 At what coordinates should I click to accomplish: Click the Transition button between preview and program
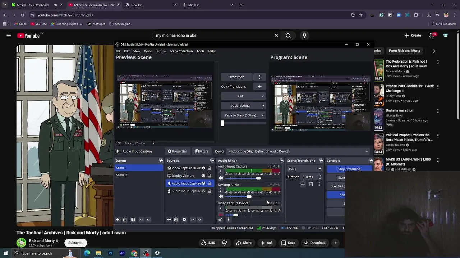coord(237,77)
